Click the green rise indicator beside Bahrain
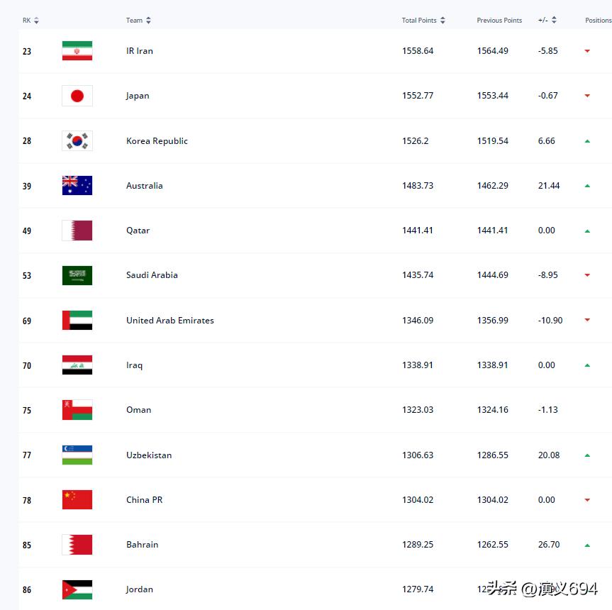 click(587, 545)
